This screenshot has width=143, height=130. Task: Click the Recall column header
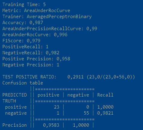pos(105,95)
